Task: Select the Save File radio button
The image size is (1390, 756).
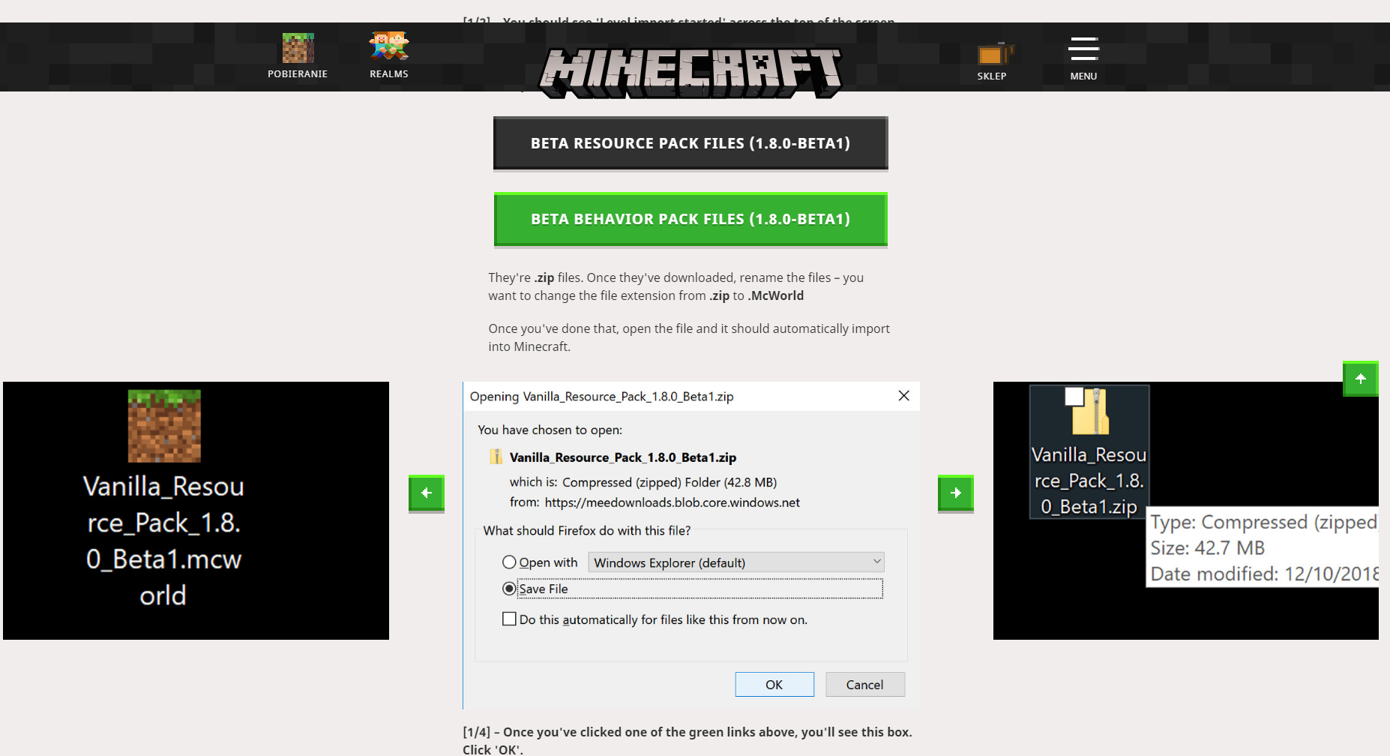Action: pyautogui.click(x=510, y=589)
